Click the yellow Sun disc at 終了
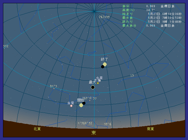The width and height of the screenshot is (188, 140). click(105, 64)
